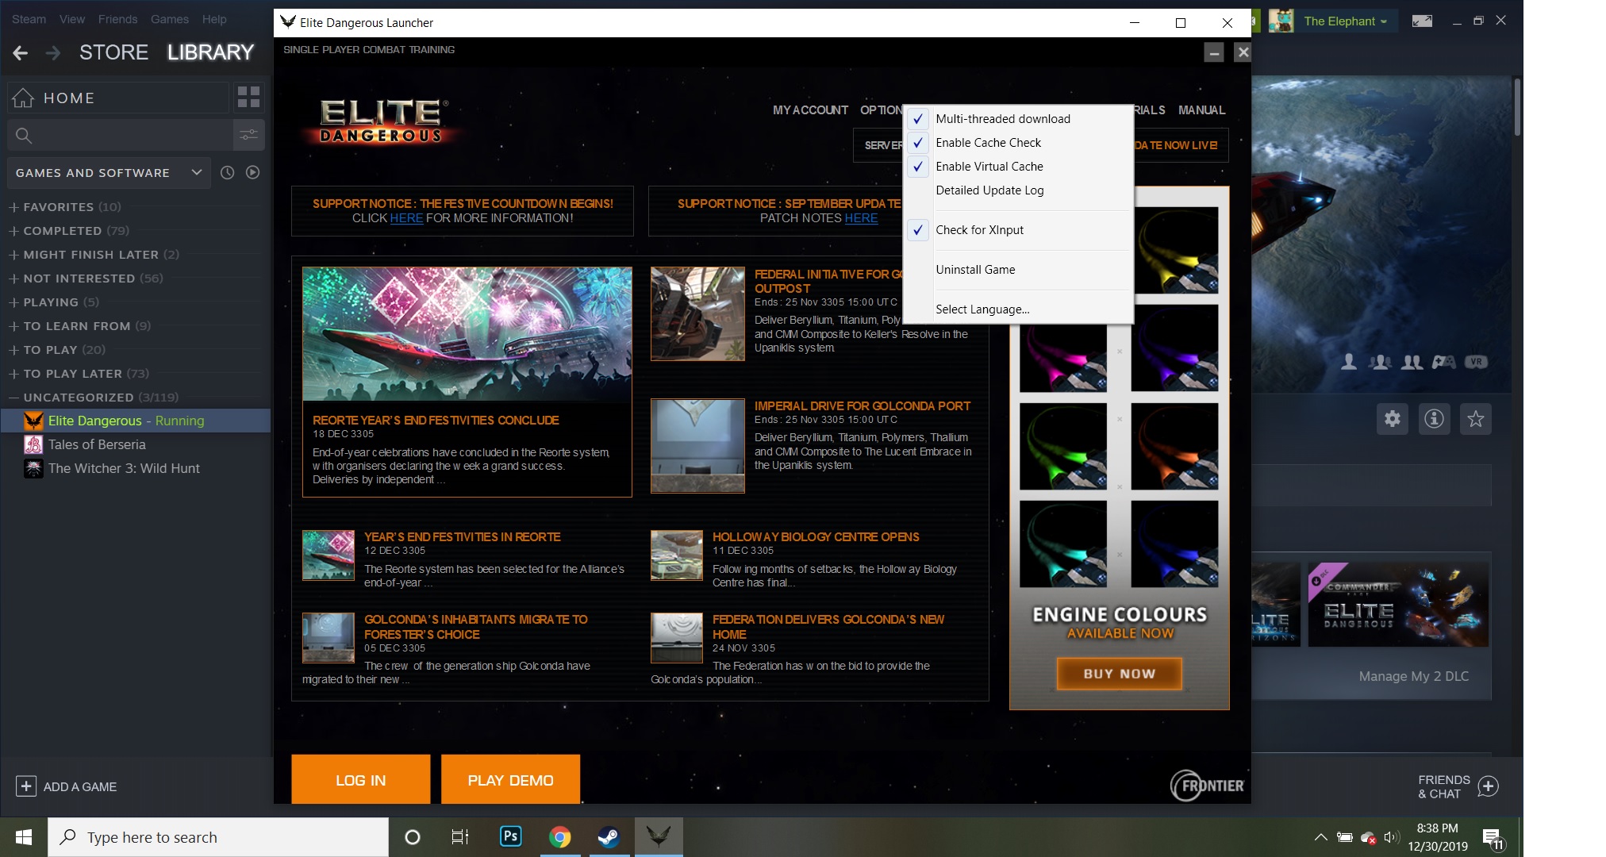The width and height of the screenshot is (1606, 857).
Task: Click the Play Demo button
Action: 510,780
